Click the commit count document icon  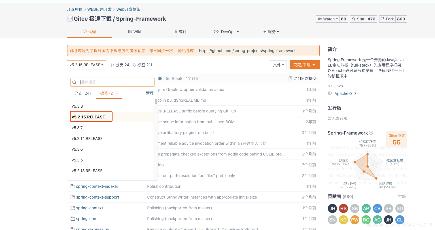click(290, 78)
